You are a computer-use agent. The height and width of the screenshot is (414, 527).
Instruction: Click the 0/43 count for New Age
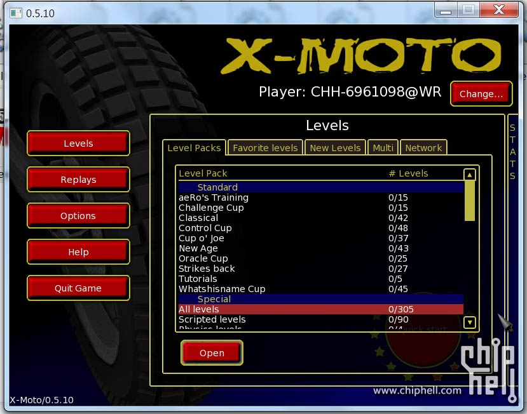pyautogui.click(x=399, y=248)
